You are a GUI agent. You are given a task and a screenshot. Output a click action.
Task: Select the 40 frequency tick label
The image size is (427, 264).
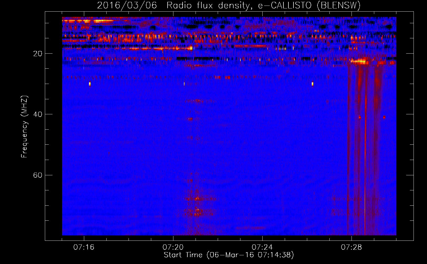pyautogui.click(x=38, y=114)
